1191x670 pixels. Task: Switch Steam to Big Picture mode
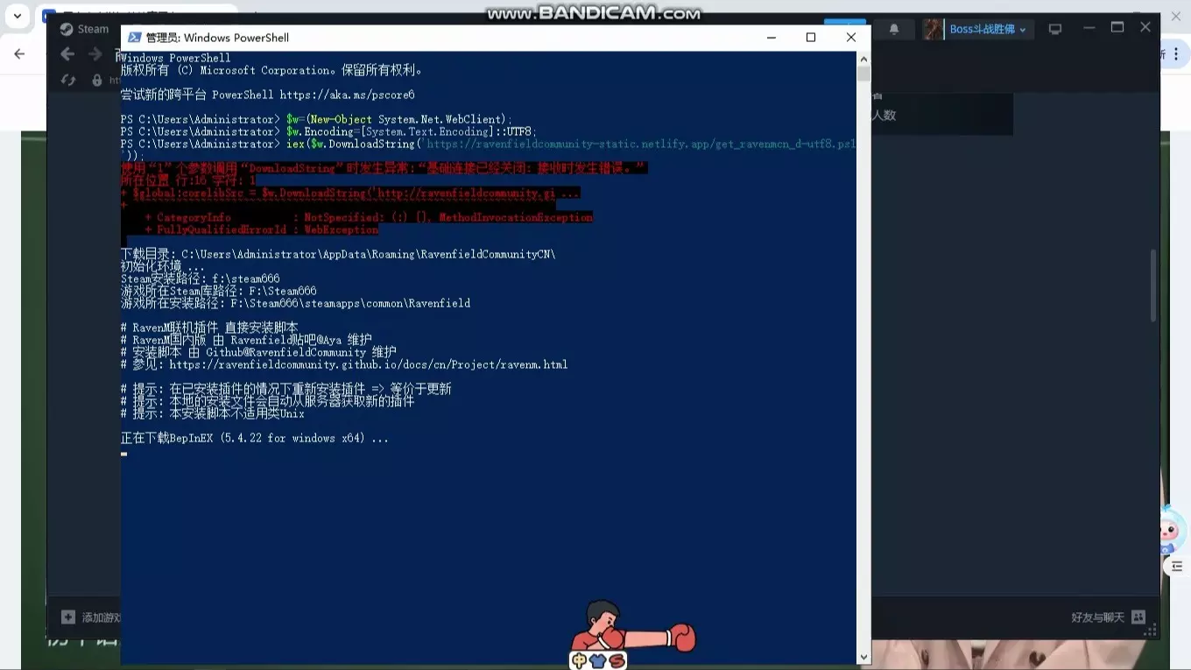coord(1055,29)
